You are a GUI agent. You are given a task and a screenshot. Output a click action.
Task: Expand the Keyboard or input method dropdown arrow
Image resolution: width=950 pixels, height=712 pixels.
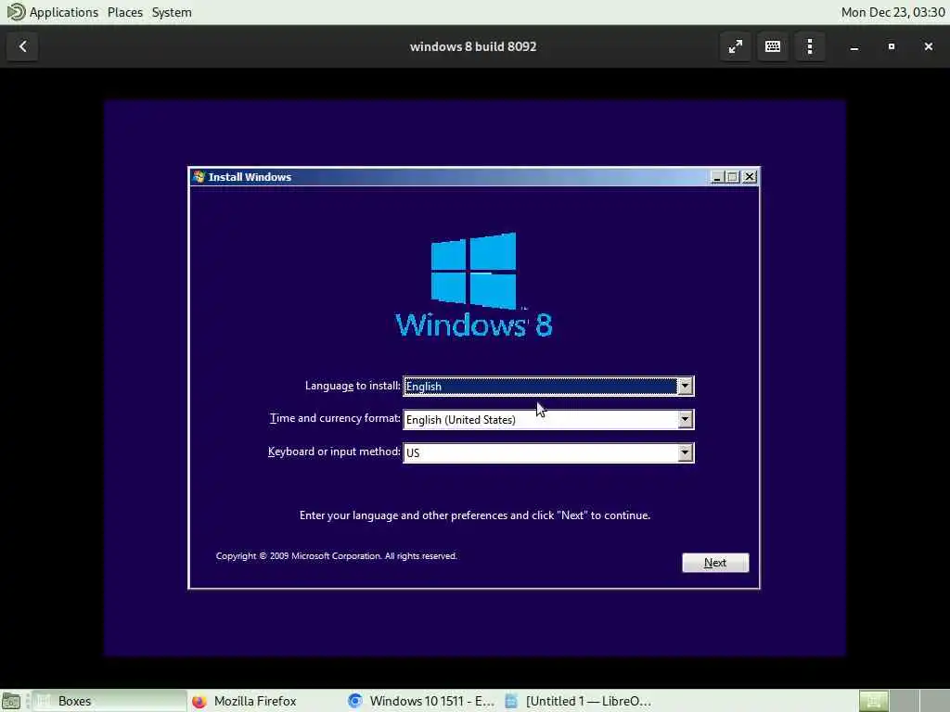pos(685,452)
